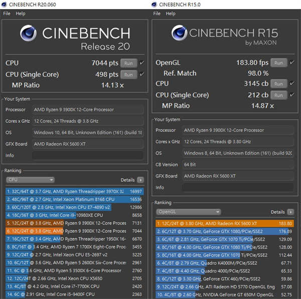The height and width of the screenshot is (299, 301).
Task: Run the R20 CPU benchmark
Action: [128, 63]
